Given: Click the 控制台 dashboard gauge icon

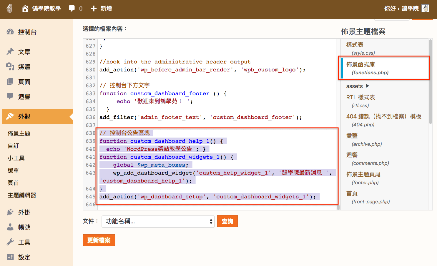Looking at the screenshot, I should pos(10,32).
